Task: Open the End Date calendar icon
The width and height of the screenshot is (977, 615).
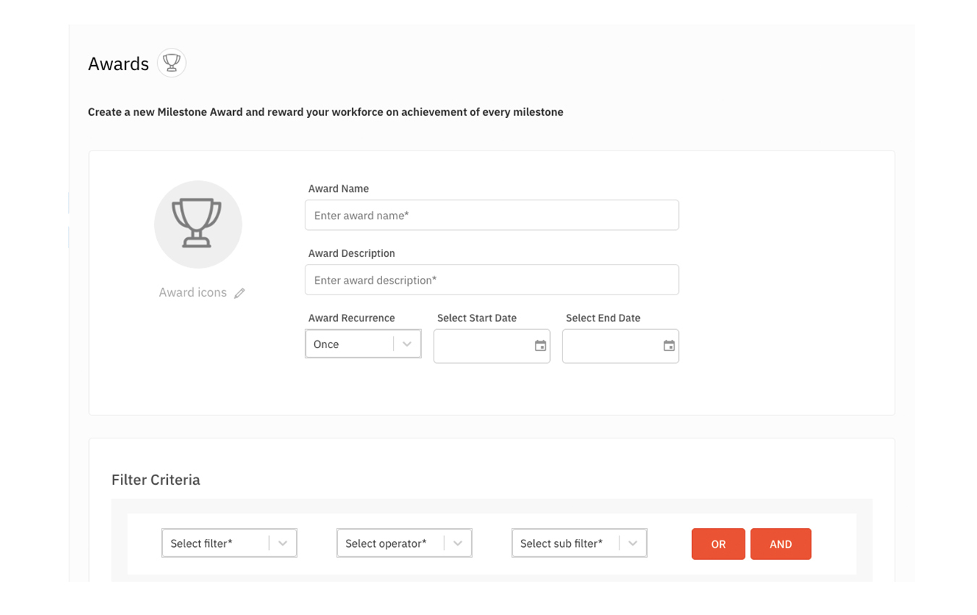Action: pos(669,346)
